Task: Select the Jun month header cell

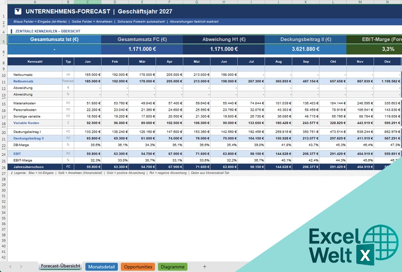Action: [224, 62]
